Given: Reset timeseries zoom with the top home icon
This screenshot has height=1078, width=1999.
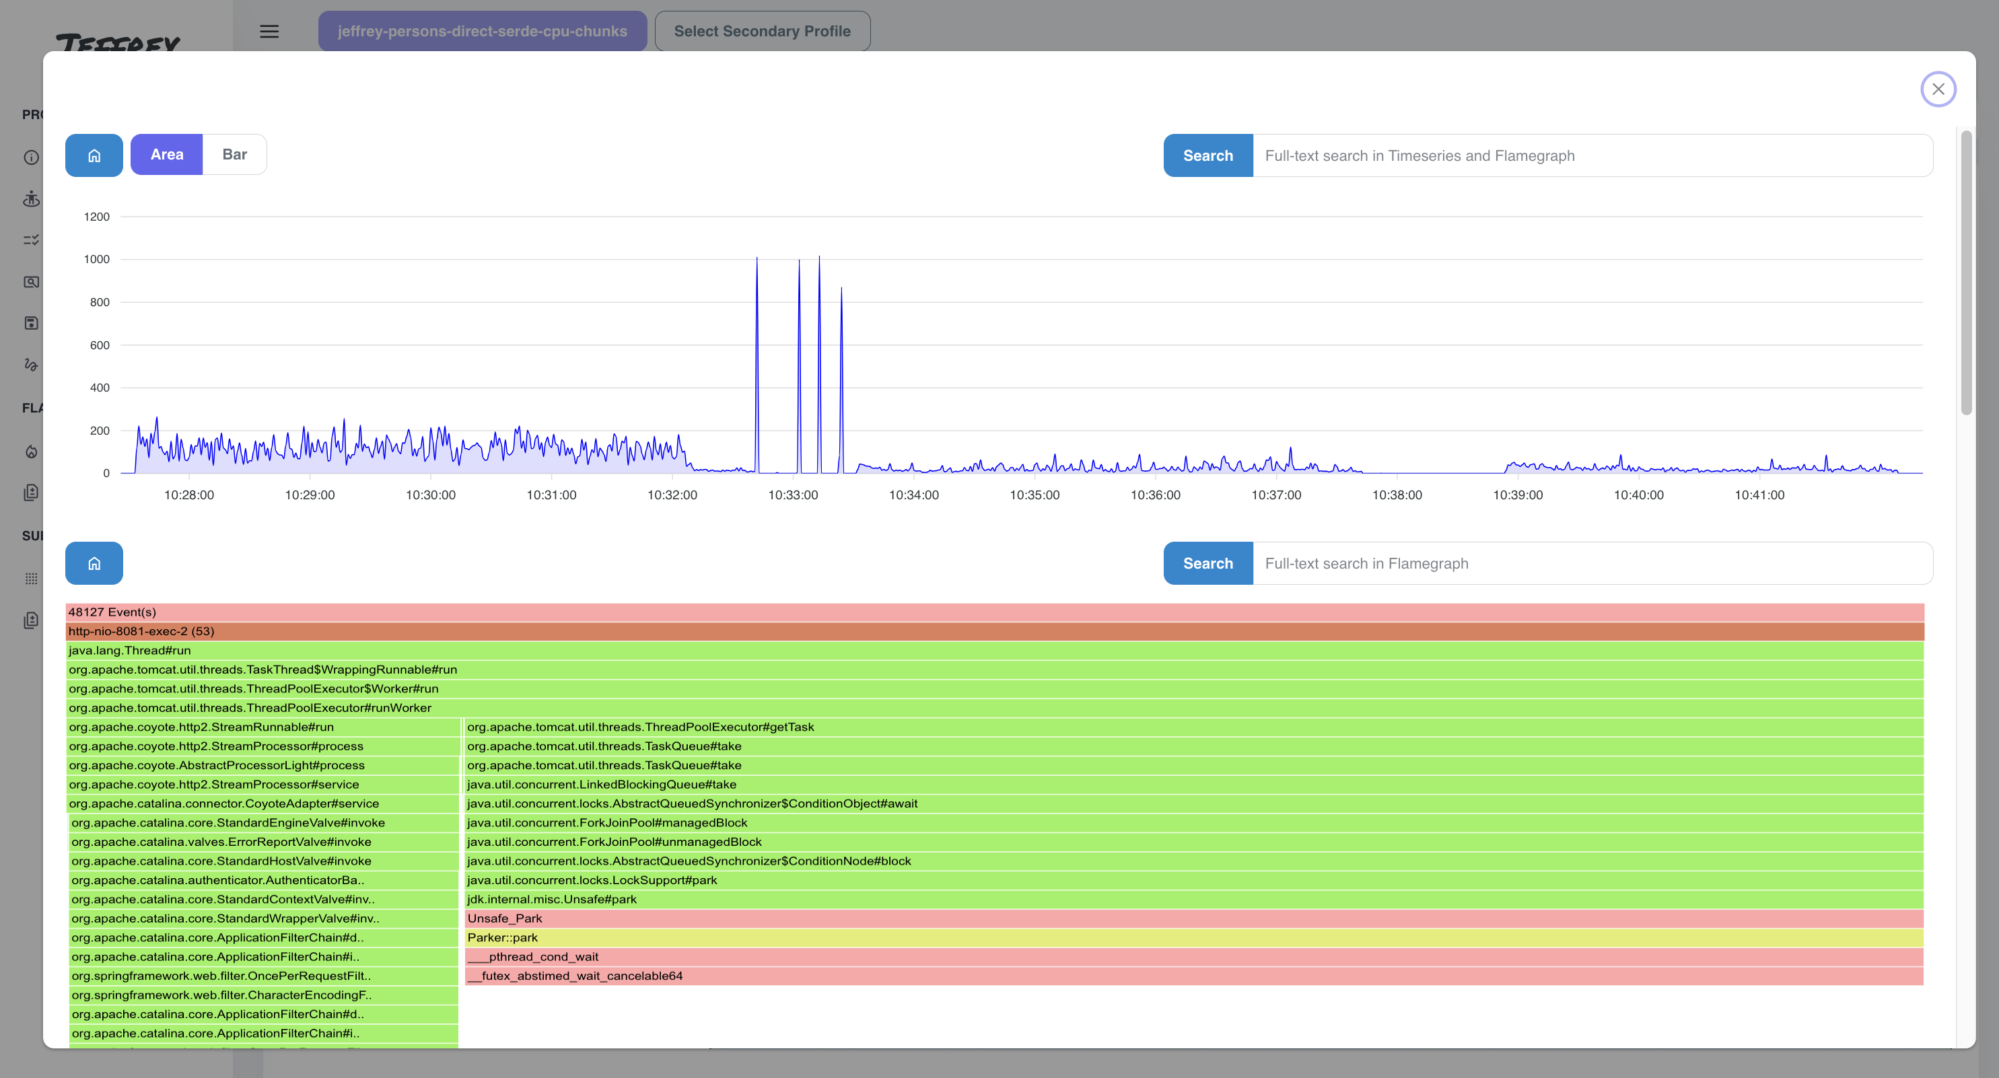Looking at the screenshot, I should click(x=94, y=155).
